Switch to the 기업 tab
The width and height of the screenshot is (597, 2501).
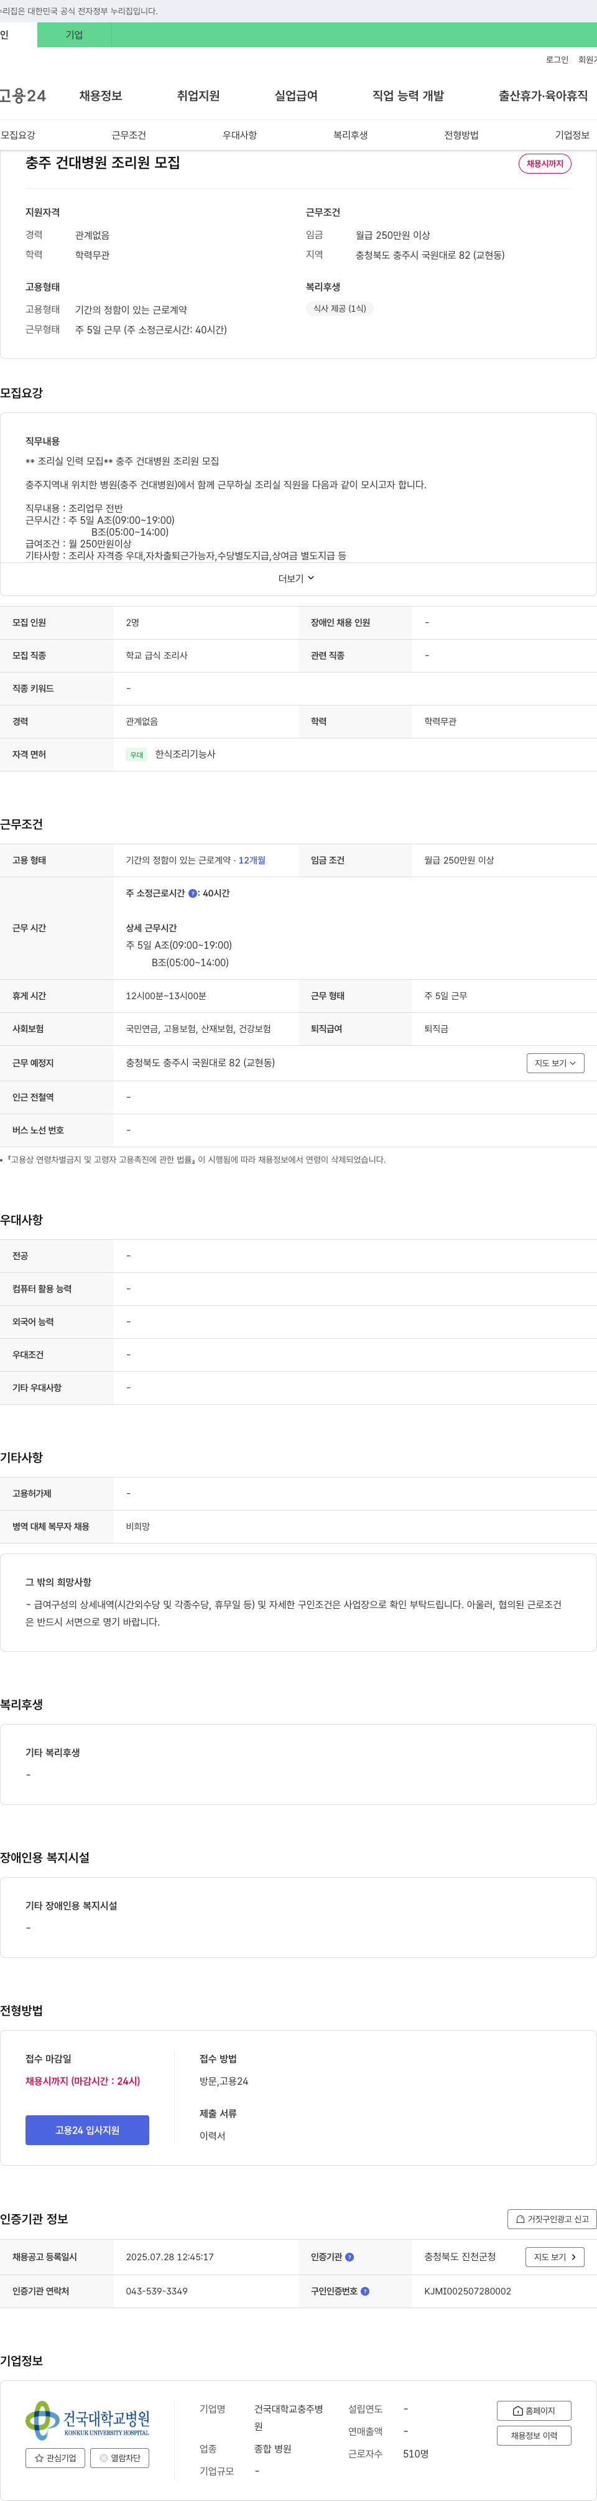pyautogui.click(x=74, y=35)
